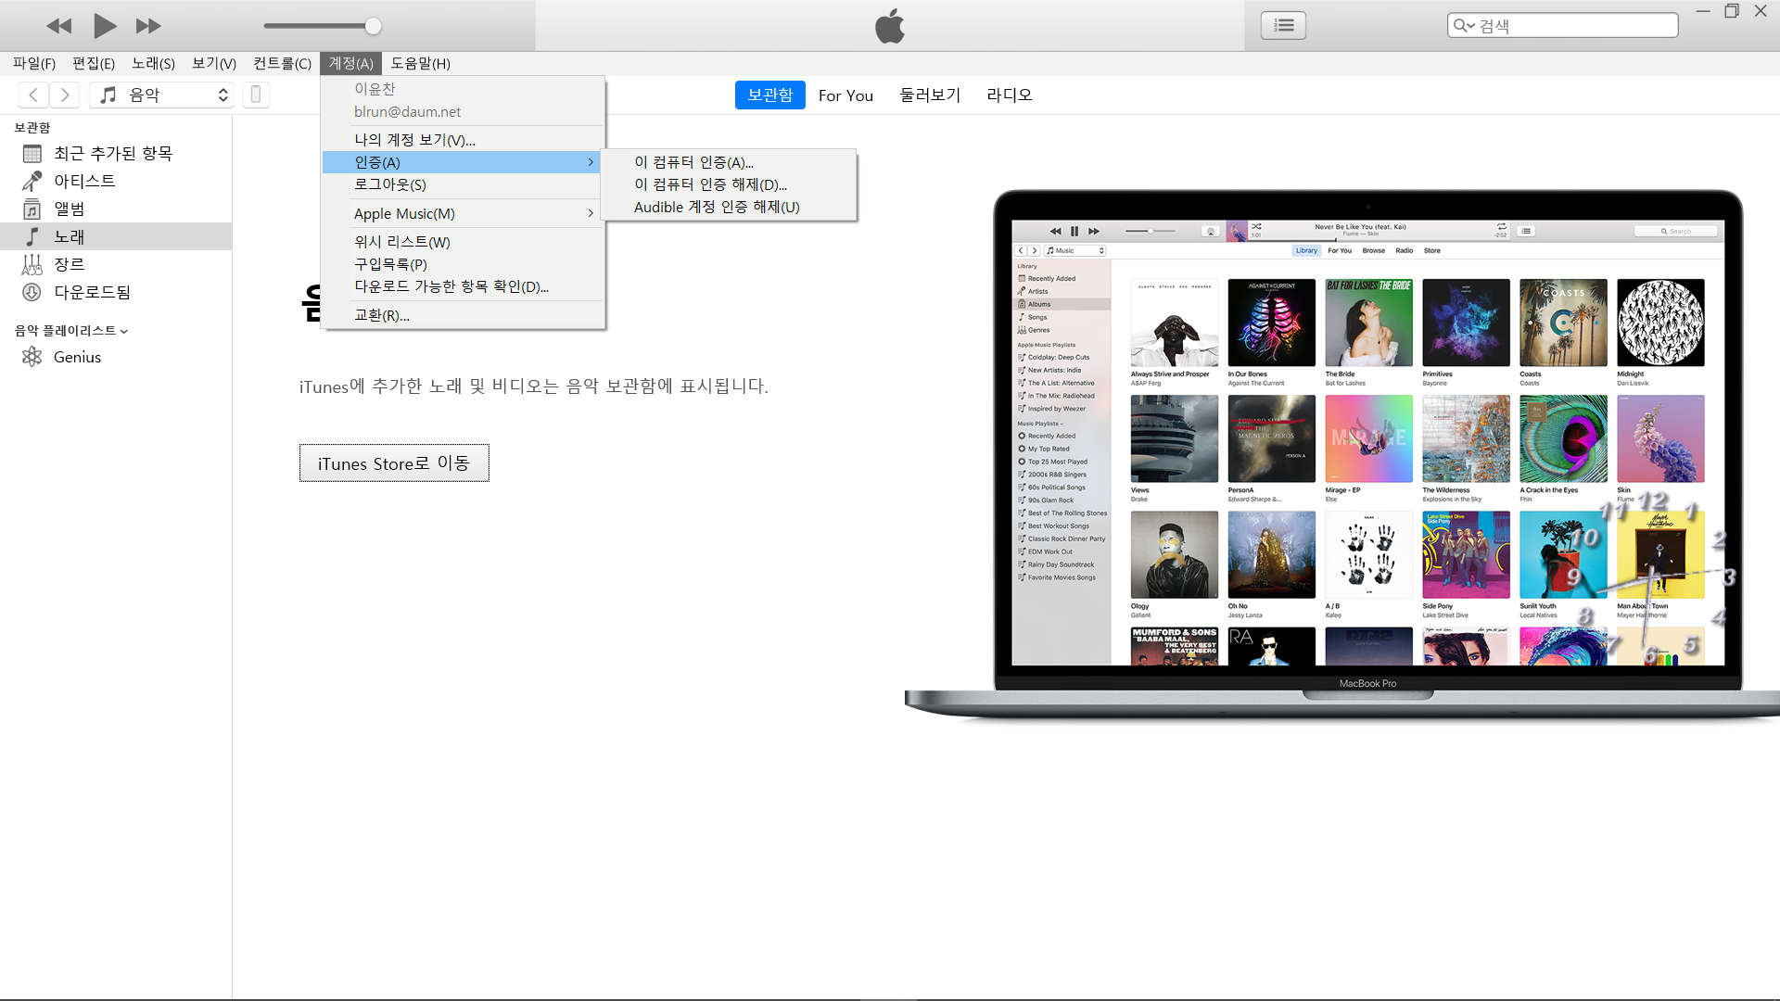
Task: Open 장르 in sidebar
Action: (116, 264)
